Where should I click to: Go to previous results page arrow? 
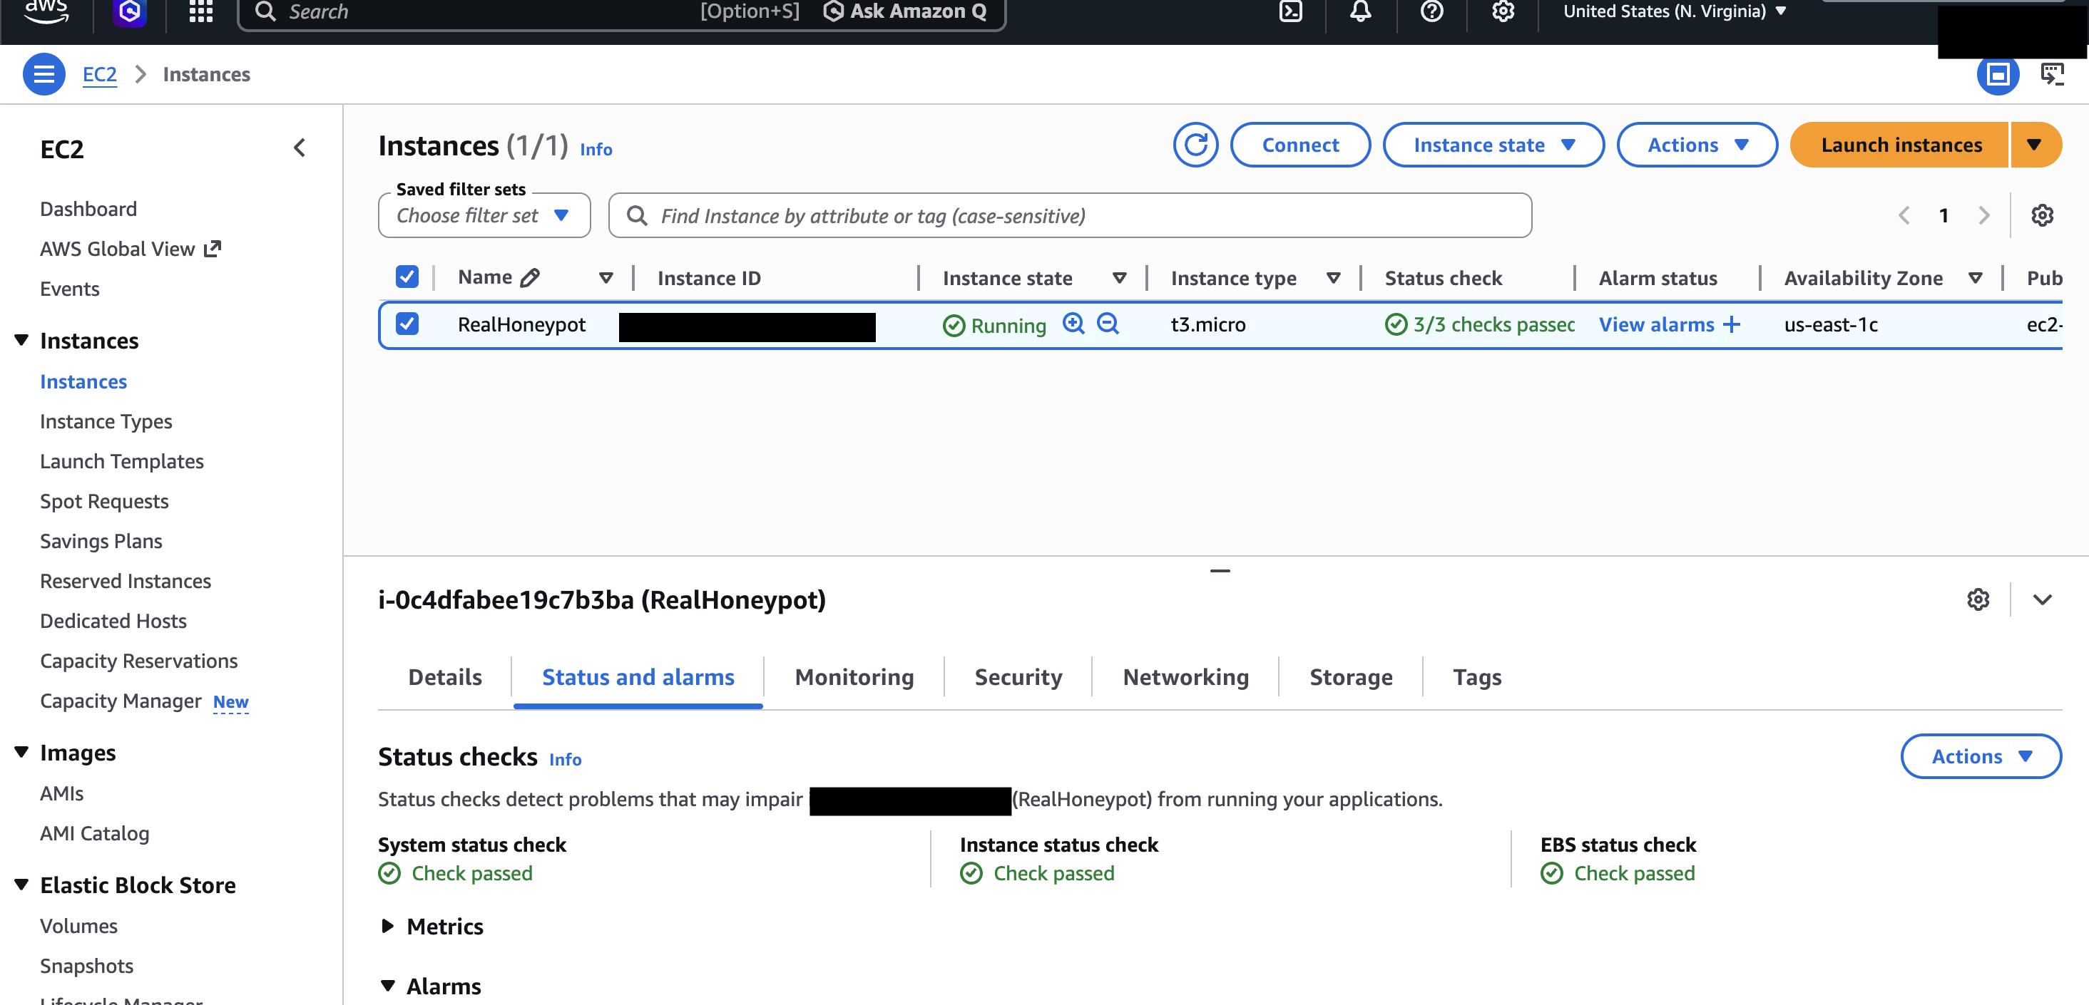1904,215
